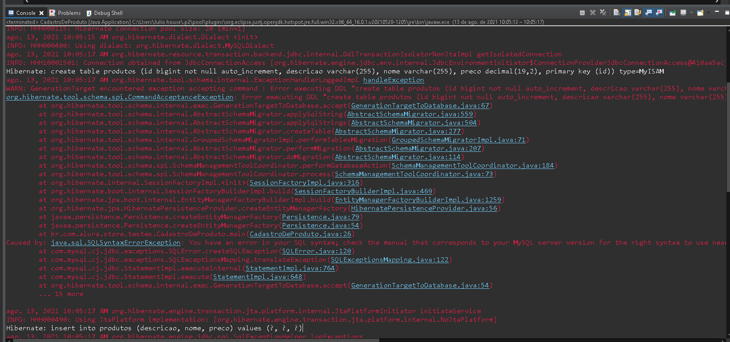Terminate the running launch
Viewport: 730px width, 342px height.
pyautogui.click(x=582, y=13)
